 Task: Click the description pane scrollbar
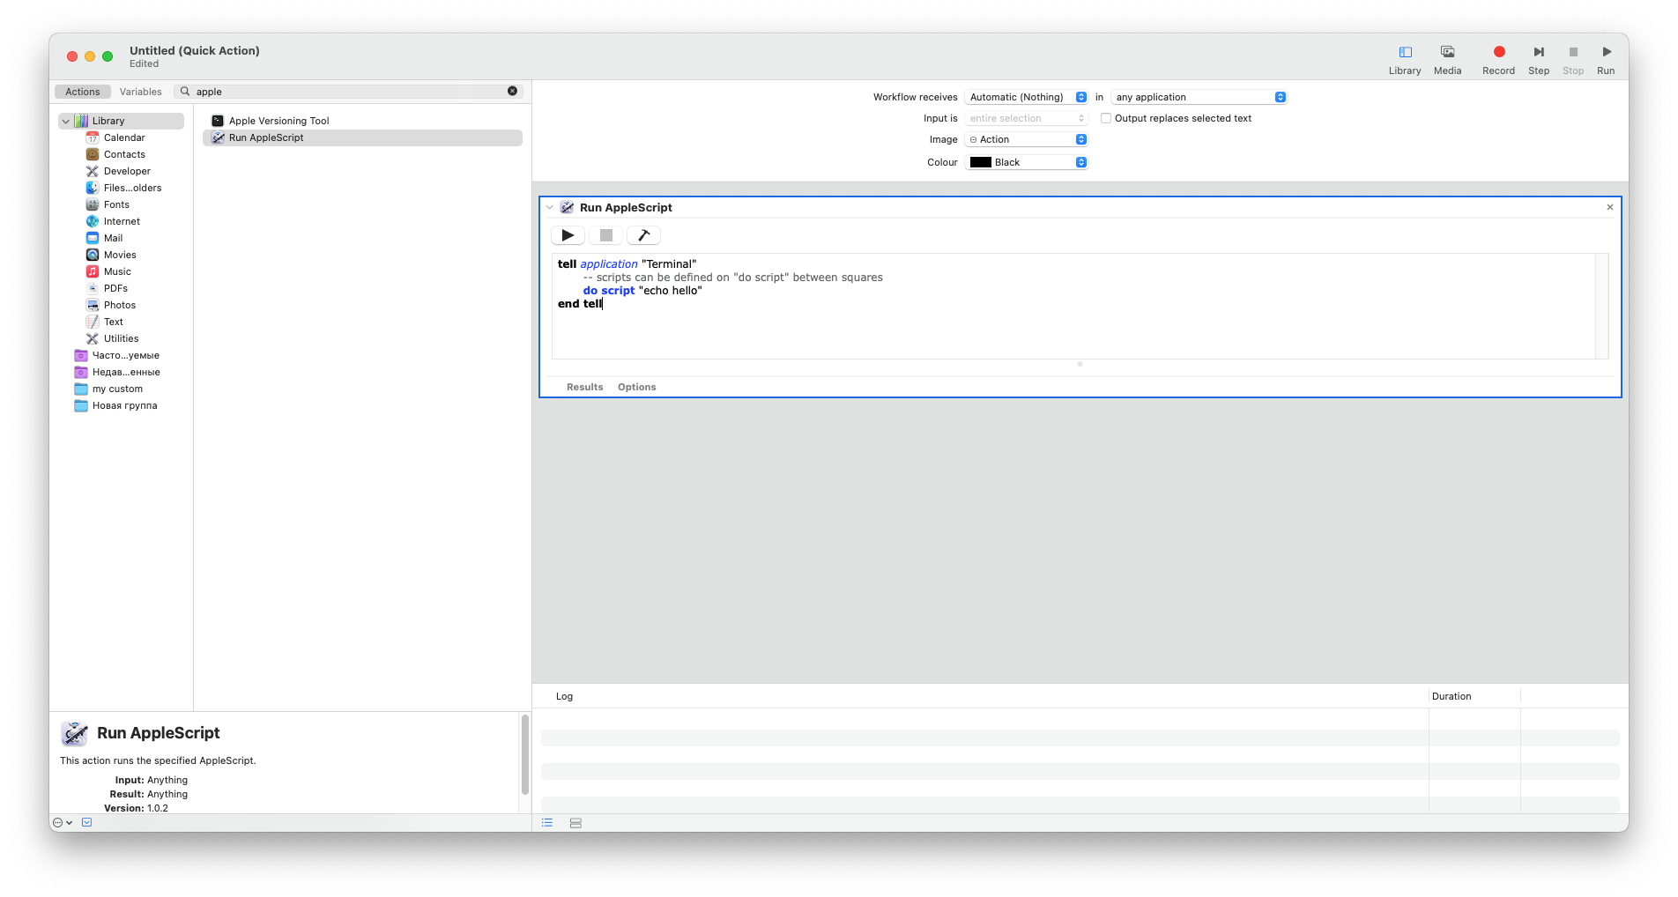pyautogui.click(x=525, y=754)
